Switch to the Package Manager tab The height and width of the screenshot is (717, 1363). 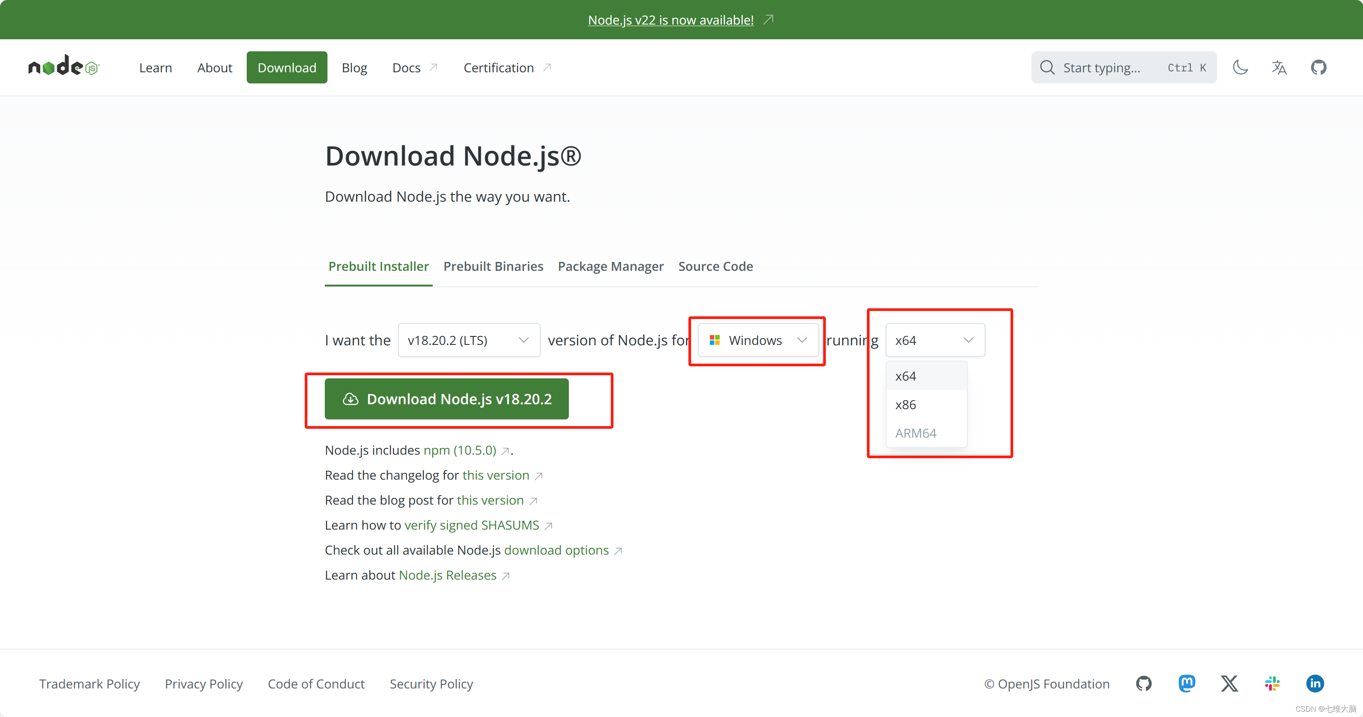click(611, 266)
